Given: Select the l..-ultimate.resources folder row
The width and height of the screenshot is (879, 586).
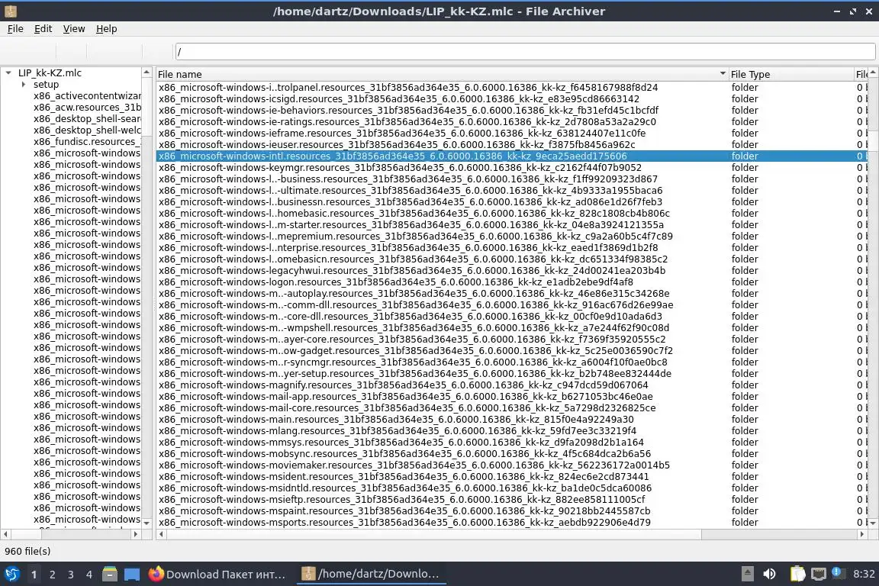Looking at the screenshot, I should tap(512, 191).
